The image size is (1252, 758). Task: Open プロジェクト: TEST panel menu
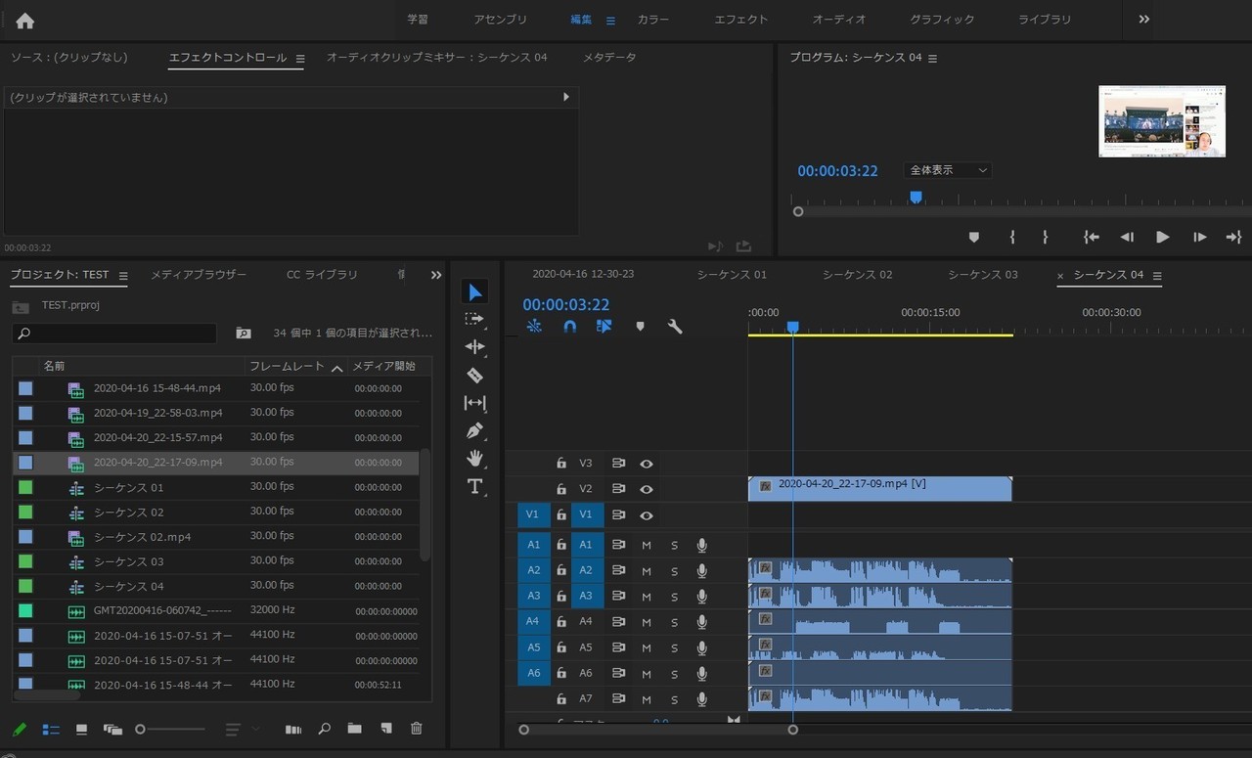click(x=123, y=276)
